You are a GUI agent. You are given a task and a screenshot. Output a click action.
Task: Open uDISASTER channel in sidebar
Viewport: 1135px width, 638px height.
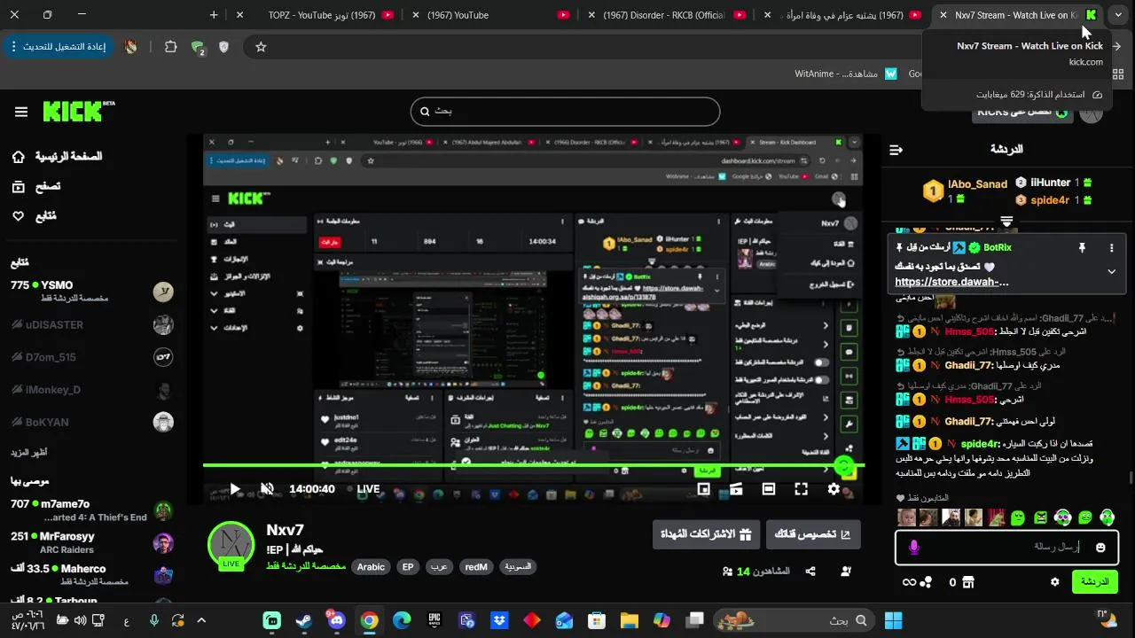point(92,324)
